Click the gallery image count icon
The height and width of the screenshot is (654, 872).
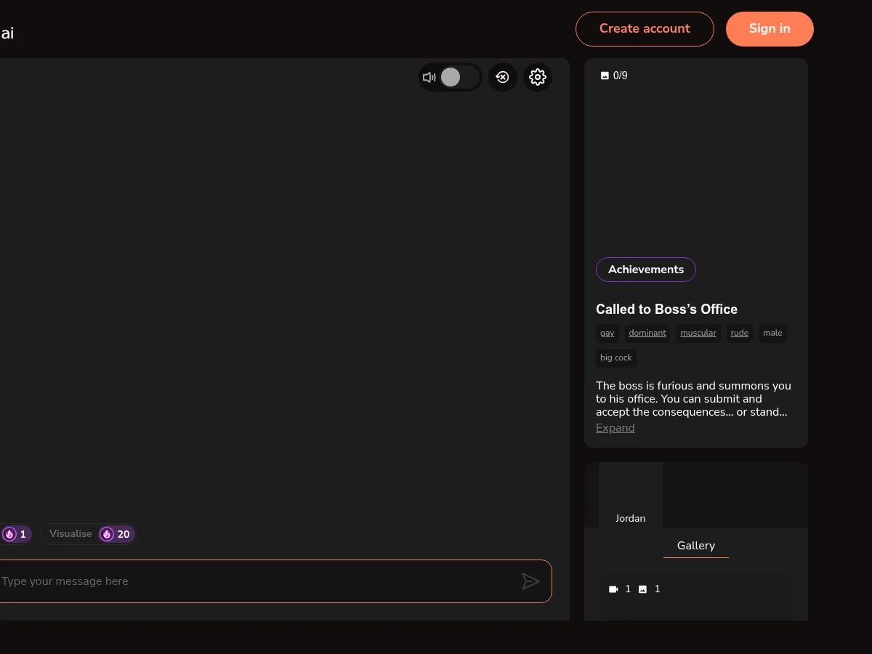coord(642,589)
